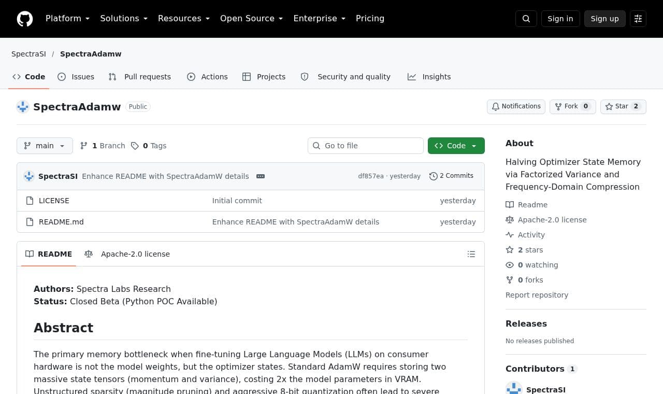
Task: Open the LICENSE file
Action: pyautogui.click(x=54, y=201)
